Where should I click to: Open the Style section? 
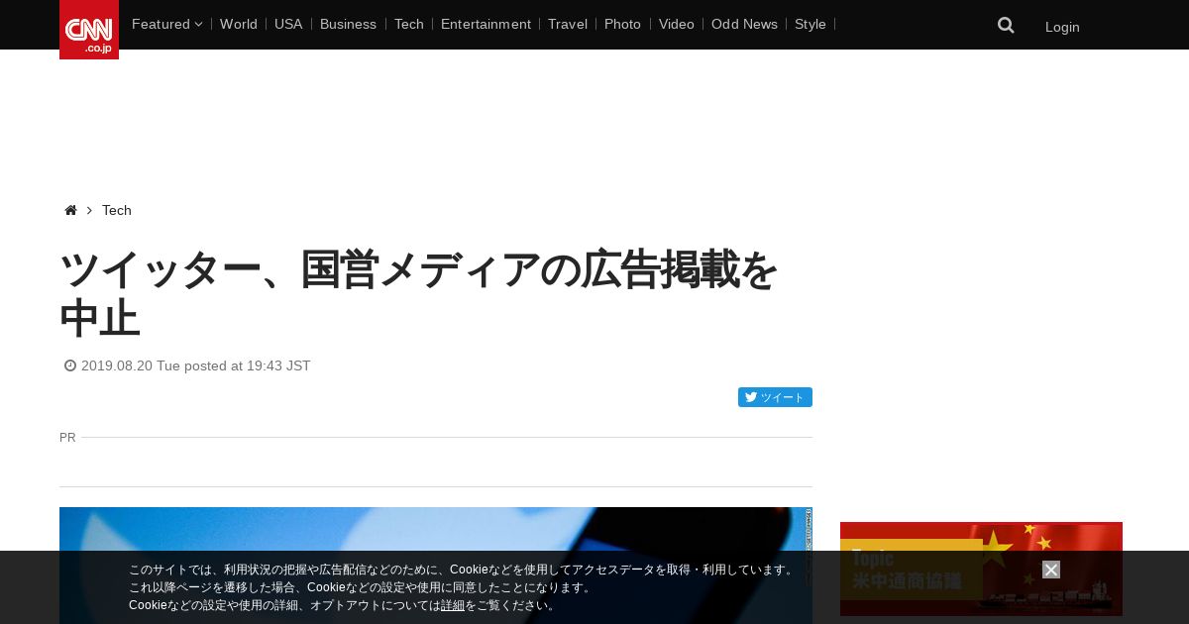pyautogui.click(x=811, y=24)
